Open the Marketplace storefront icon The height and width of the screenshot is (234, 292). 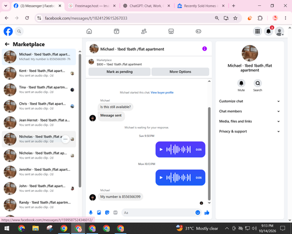coord(171,31)
